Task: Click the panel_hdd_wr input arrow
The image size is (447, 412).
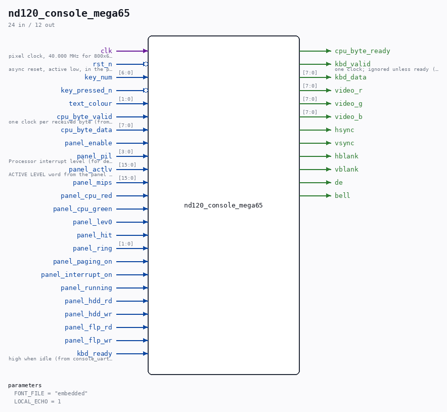Action: (146, 314)
